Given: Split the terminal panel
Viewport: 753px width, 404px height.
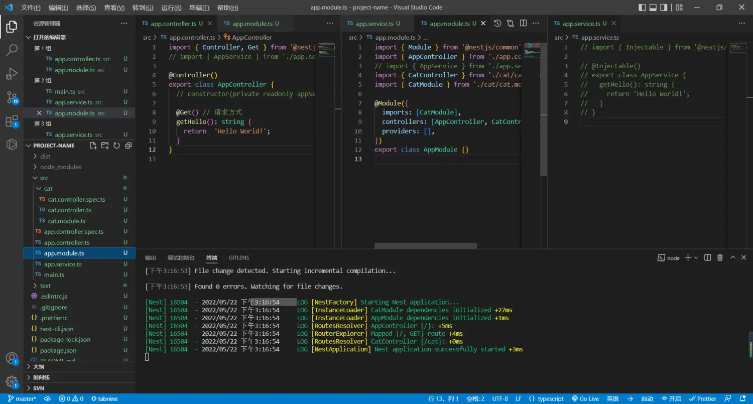Looking at the screenshot, I should pyautogui.click(x=707, y=257).
